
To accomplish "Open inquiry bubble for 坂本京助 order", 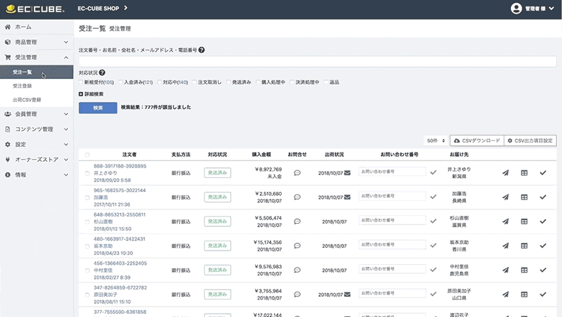I will 297,246.
